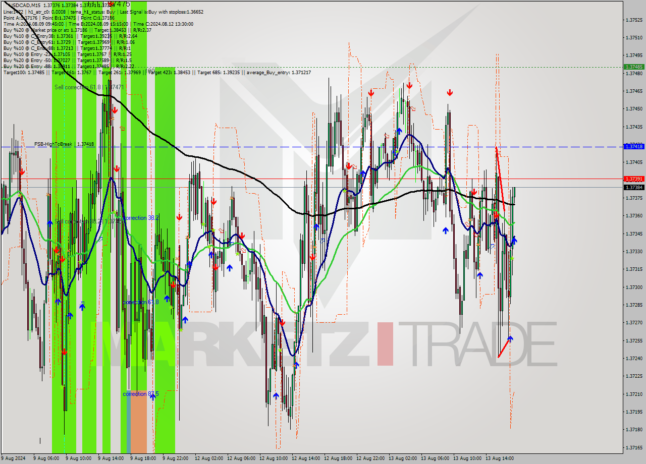Screen dimensions: 646x464
Task: Click the blue 'correction 38.2' label
Action: pyautogui.click(x=141, y=218)
